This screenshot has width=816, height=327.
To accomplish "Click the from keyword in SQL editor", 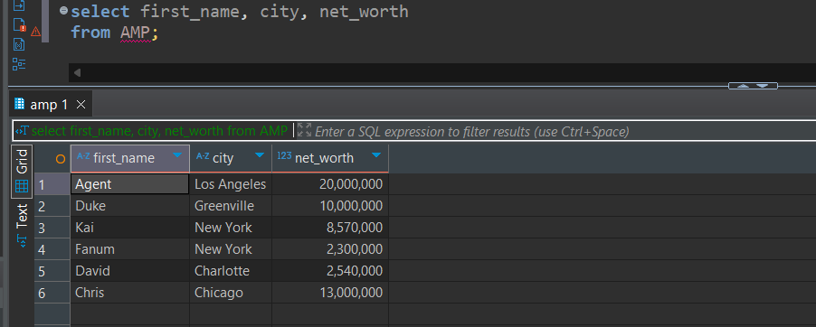I will click(90, 33).
